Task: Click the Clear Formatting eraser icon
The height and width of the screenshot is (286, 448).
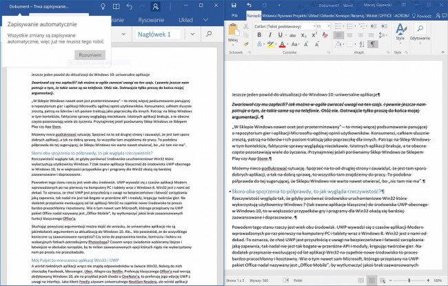Action: 325,35
